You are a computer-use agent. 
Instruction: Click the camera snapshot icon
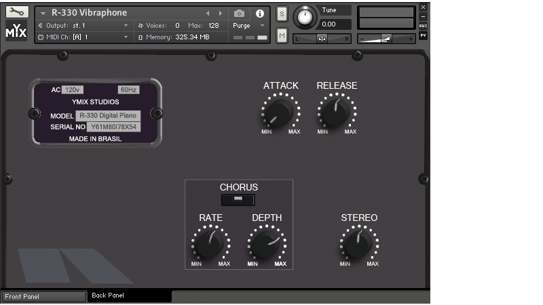pos(239,14)
